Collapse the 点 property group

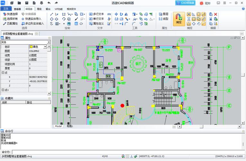point(3,73)
